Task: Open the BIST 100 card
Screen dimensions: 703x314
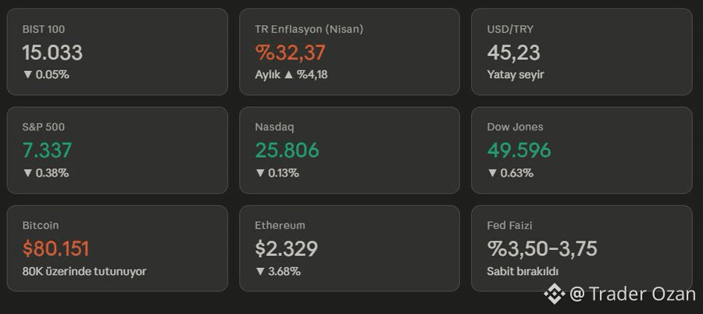Action: pos(117,52)
